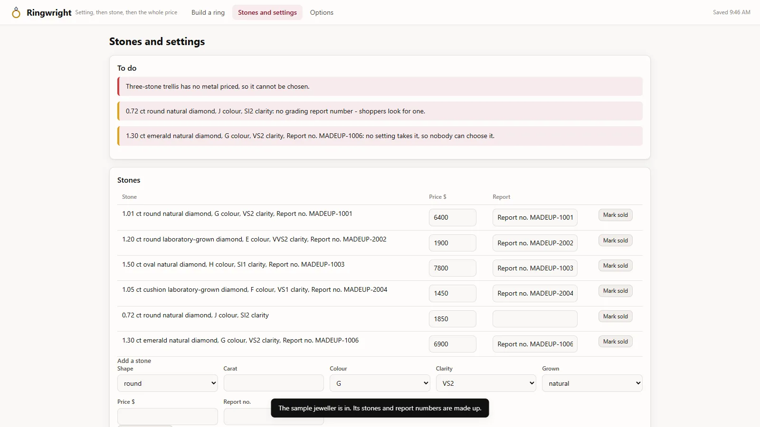
Task: Edit the 1850 price field
Action: tap(452, 319)
